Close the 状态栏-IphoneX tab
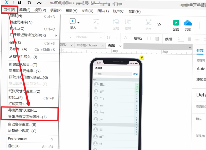 [102, 46]
